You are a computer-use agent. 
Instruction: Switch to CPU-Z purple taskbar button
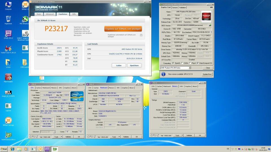coord(47,149)
